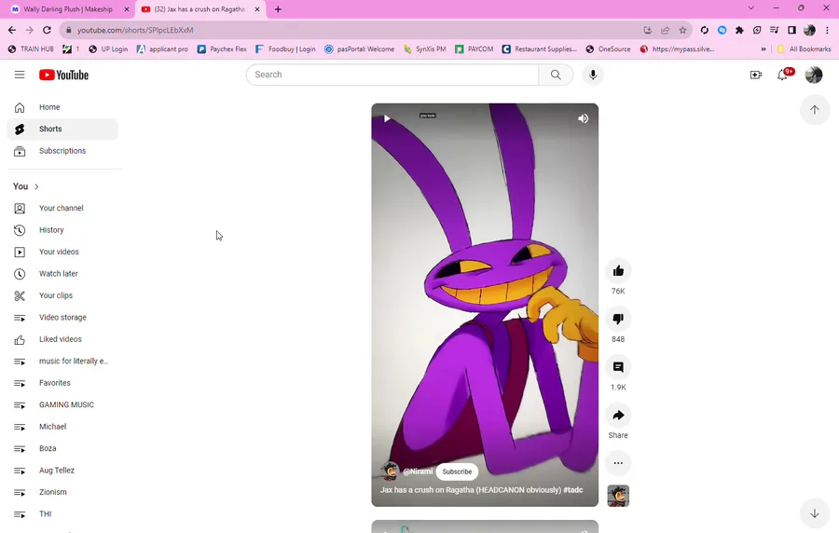Share this short
Image resolution: width=839 pixels, height=533 pixels.
point(618,416)
